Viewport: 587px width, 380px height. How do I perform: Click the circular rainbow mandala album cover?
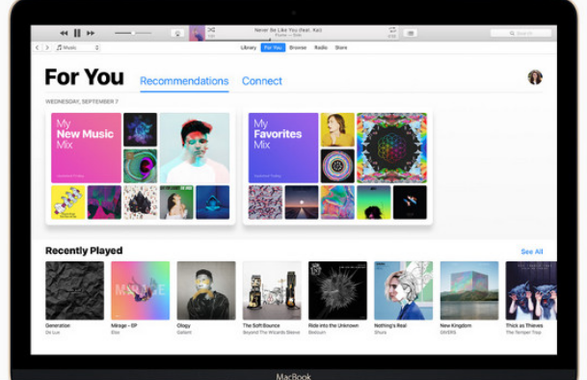pyautogui.click(x=337, y=166)
